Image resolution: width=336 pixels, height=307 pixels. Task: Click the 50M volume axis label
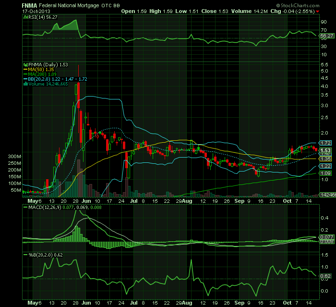[16, 190]
